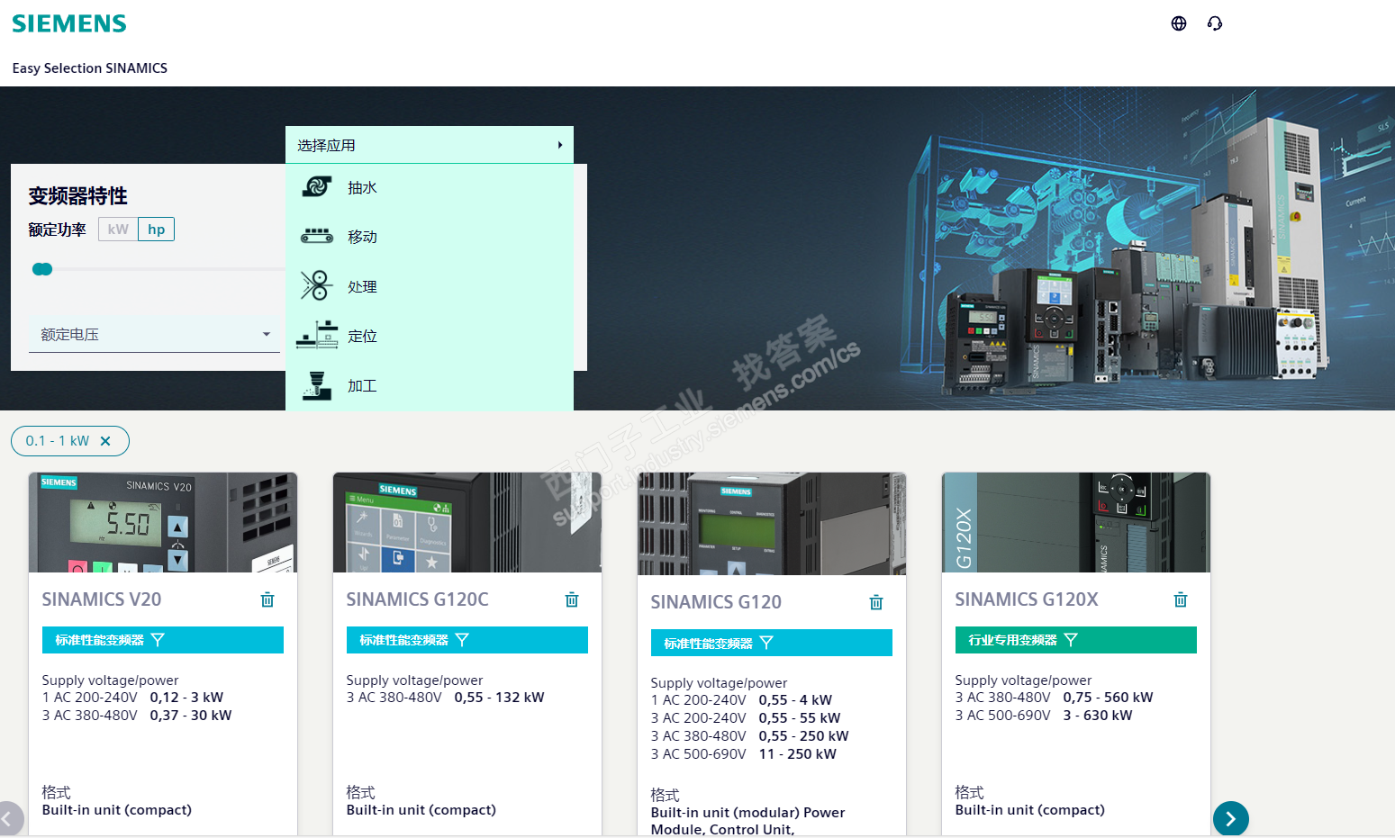The width and height of the screenshot is (1395, 838).
Task: Open the support headset icon
Action: [x=1215, y=23]
